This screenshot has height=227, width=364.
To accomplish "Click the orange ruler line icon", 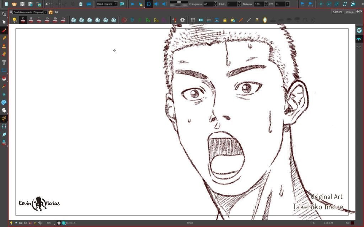I will [241, 20].
